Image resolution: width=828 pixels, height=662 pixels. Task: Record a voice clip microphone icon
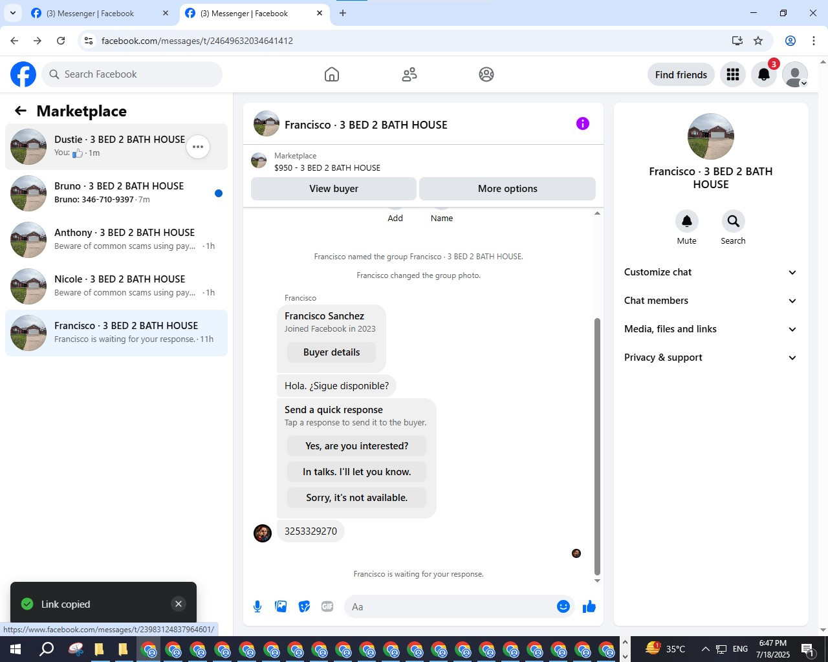257,606
